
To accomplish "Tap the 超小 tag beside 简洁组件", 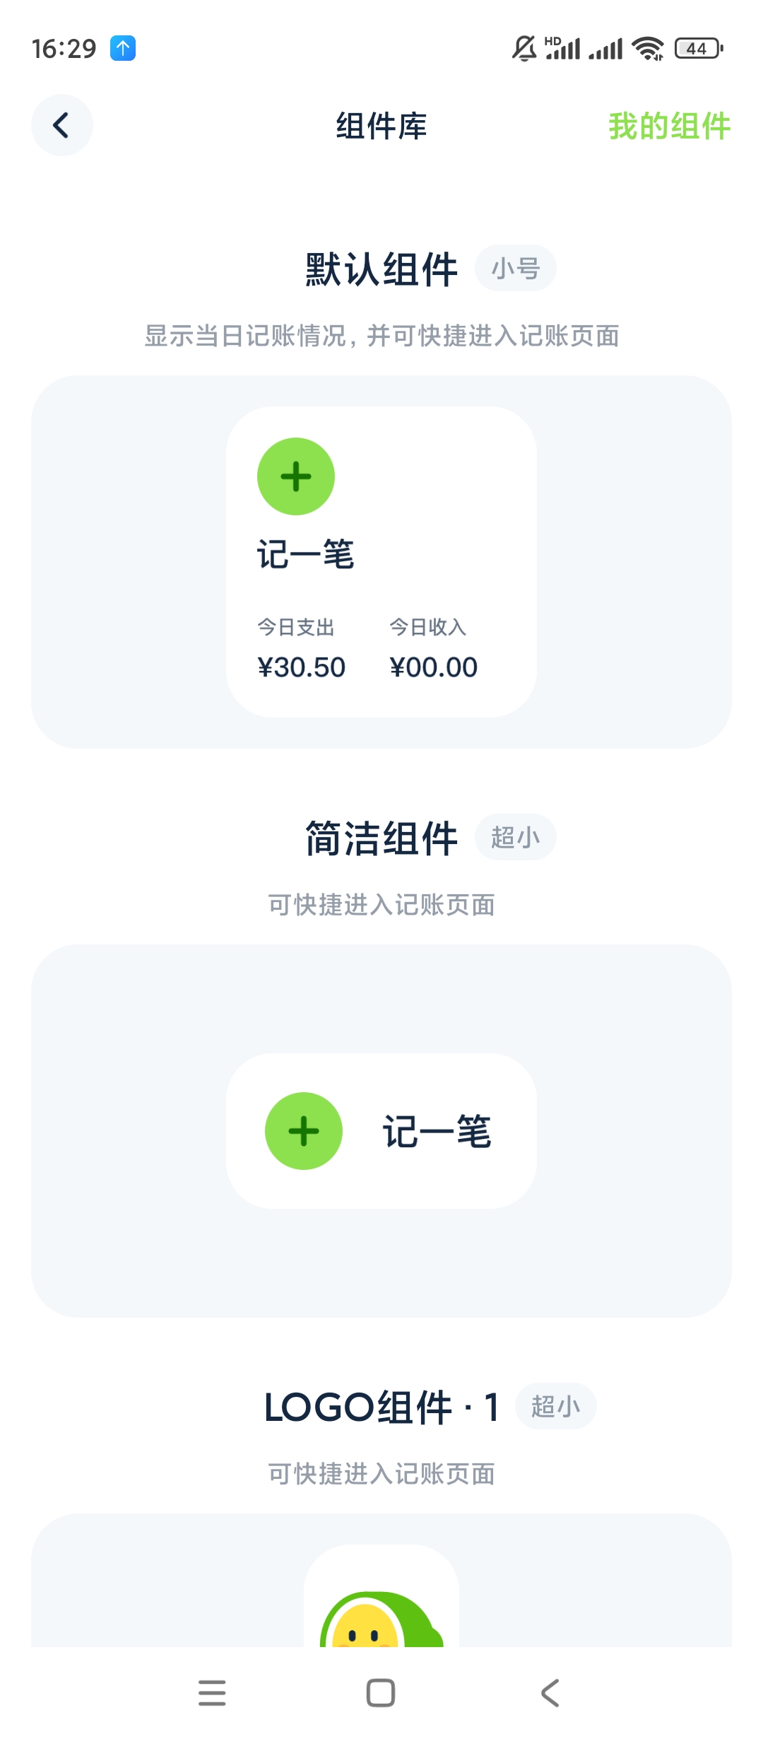I will pos(515,838).
